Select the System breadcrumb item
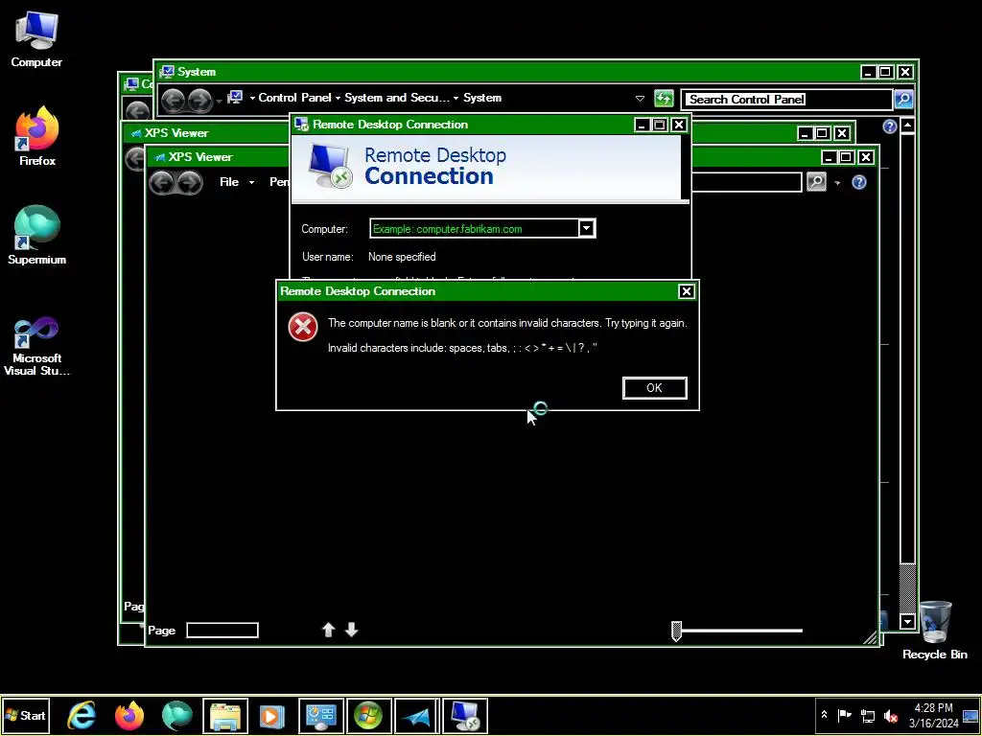 pos(482,98)
